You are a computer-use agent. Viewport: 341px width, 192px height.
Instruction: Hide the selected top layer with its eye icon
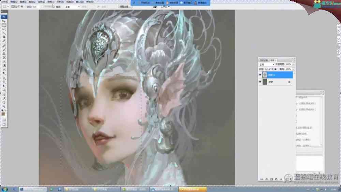[x=260, y=75]
